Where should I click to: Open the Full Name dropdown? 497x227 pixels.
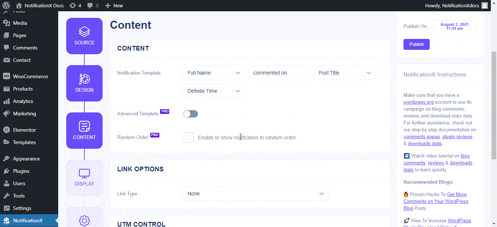click(214, 73)
